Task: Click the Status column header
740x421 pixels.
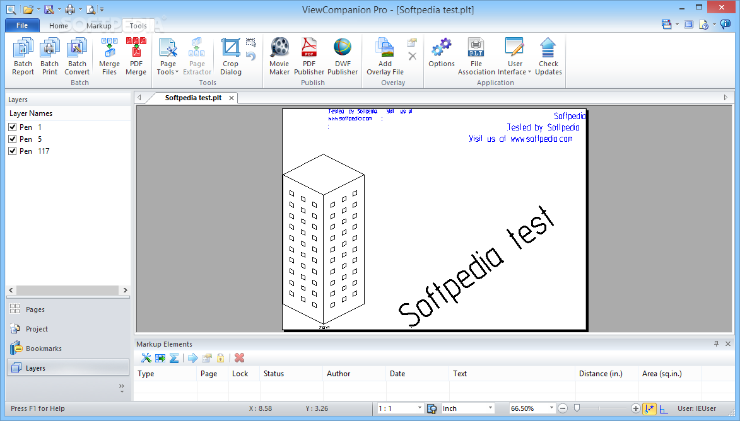Action: pyautogui.click(x=291, y=373)
